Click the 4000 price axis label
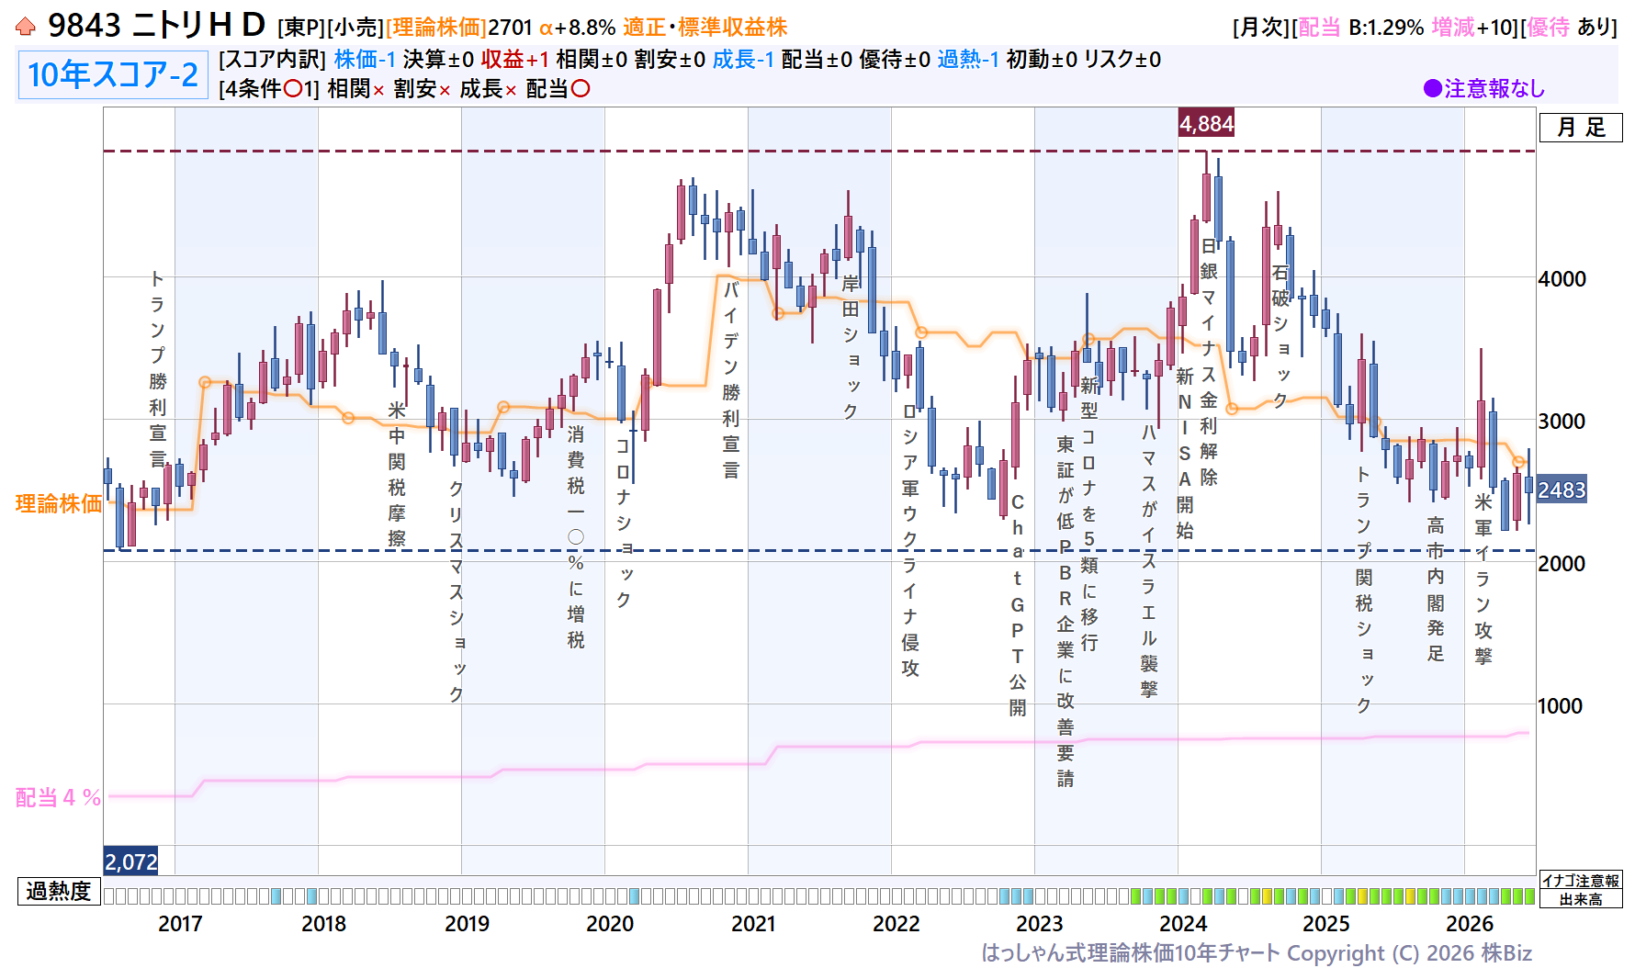The image size is (1635, 968). [1562, 279]
